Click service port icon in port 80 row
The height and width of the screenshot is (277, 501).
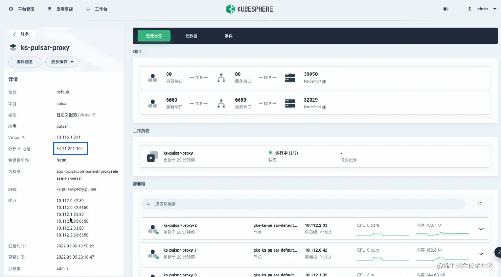pyautogui.click(x=221, y=78)
